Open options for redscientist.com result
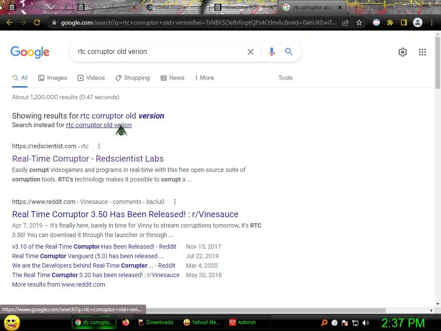 (x=99, y=146)
